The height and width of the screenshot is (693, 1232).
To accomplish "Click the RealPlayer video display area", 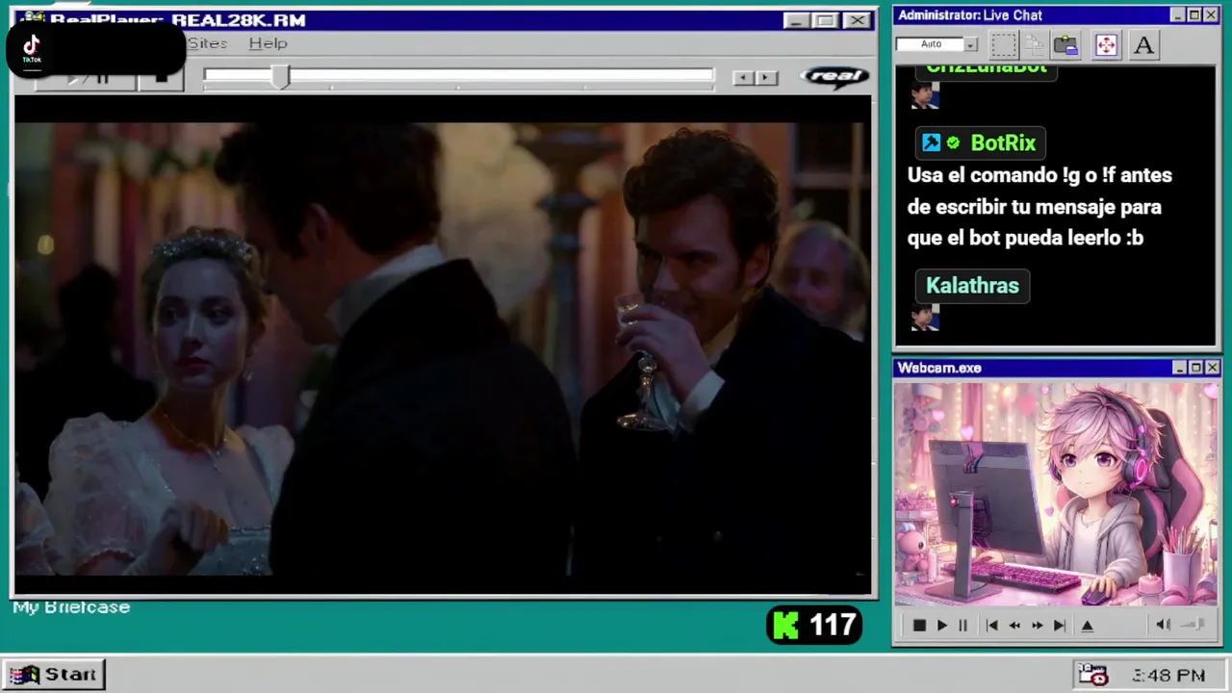I will coord(443,346).
